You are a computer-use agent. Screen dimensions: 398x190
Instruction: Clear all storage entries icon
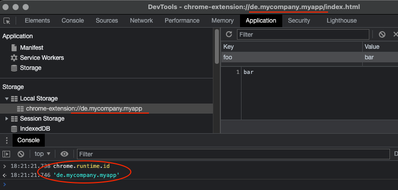pyautogui.click(x=382, y=35)
